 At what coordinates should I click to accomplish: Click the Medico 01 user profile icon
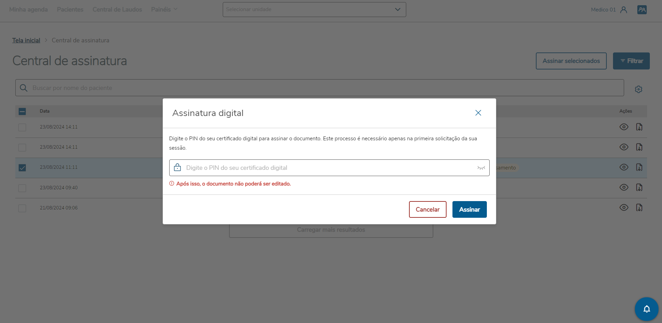[x=623, y=10]
